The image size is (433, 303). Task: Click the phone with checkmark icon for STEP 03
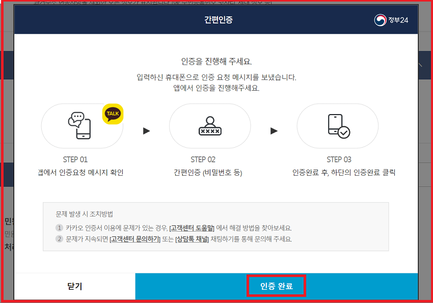click(338, 126)
